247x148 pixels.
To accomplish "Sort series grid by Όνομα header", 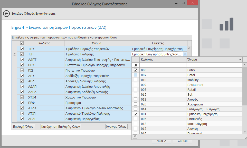I will pyautogui.click(x=98, y=43).
